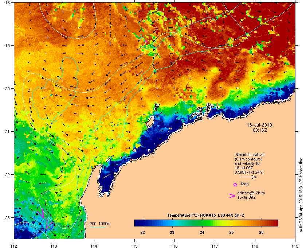Click the Temperature NOAA15_L3U colorbar title
This screenshot has height=248, width=306.
205,216
